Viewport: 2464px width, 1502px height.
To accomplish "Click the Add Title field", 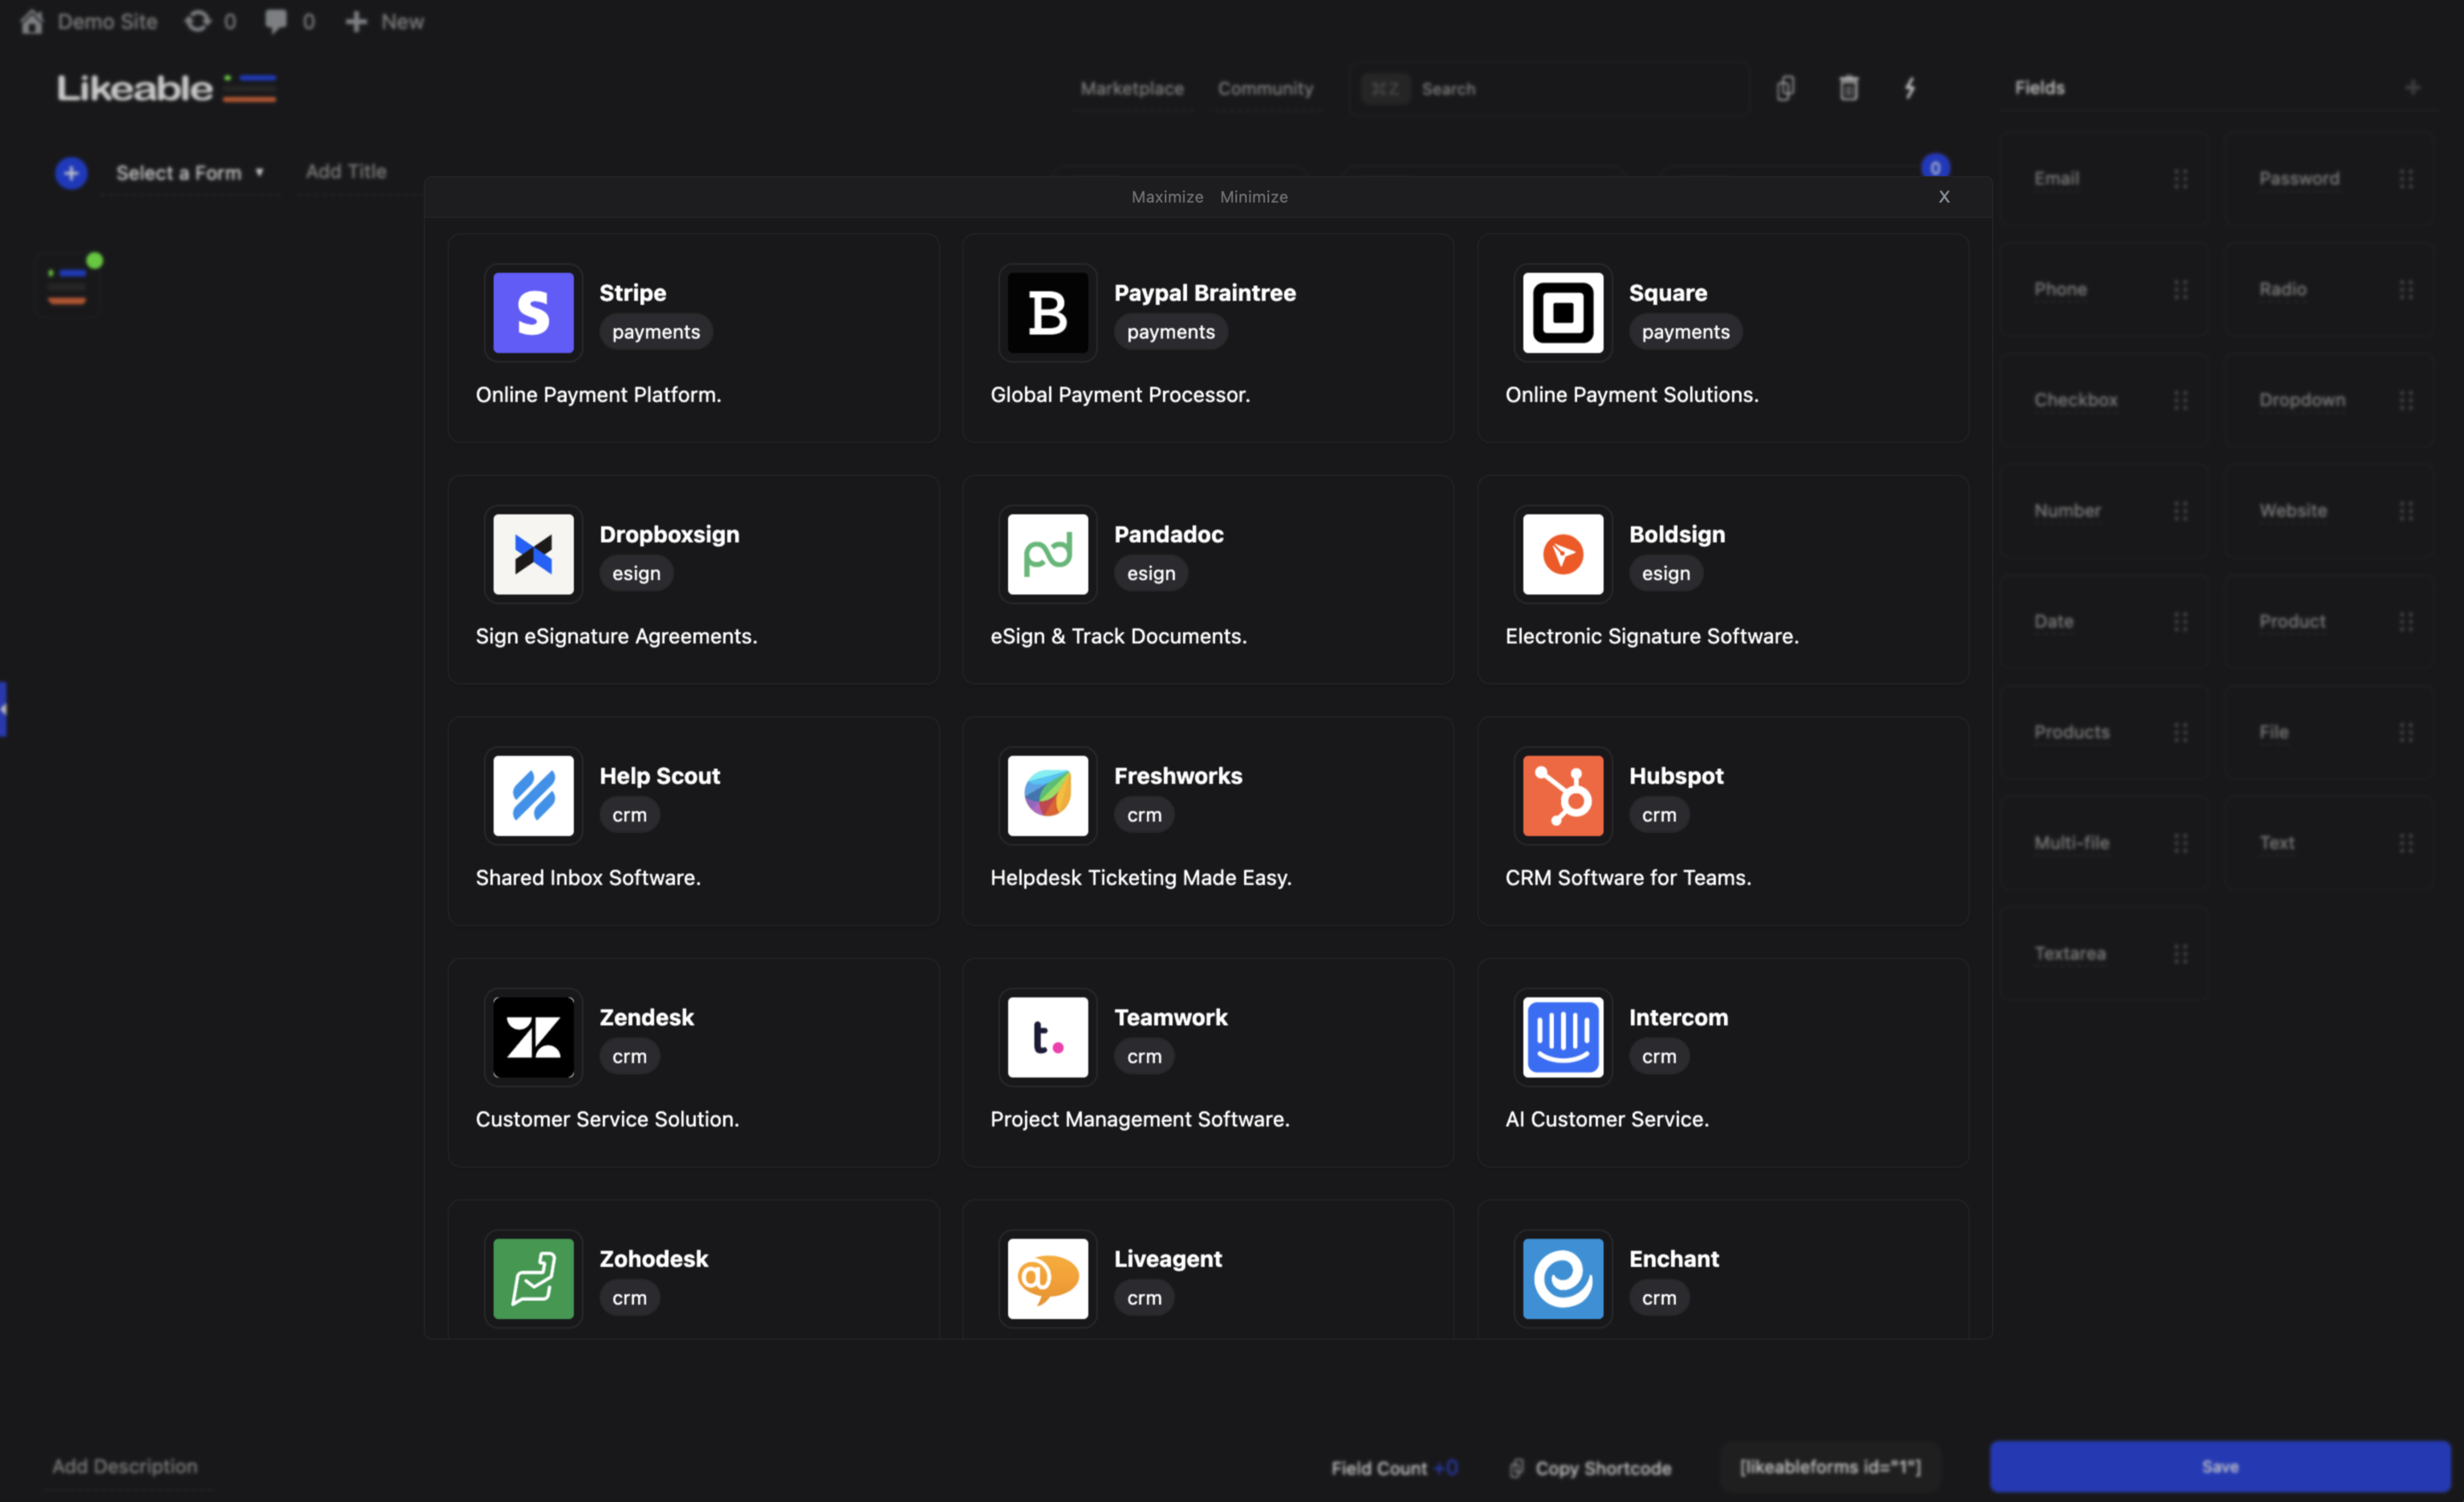I will [346, 172].
